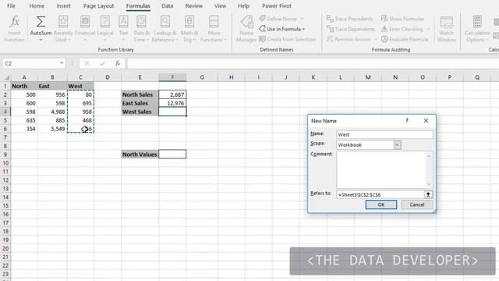Viewport: 499px width, 281px height.
Task: Click Define Name in ribbon
Action: tap(278, 19)
